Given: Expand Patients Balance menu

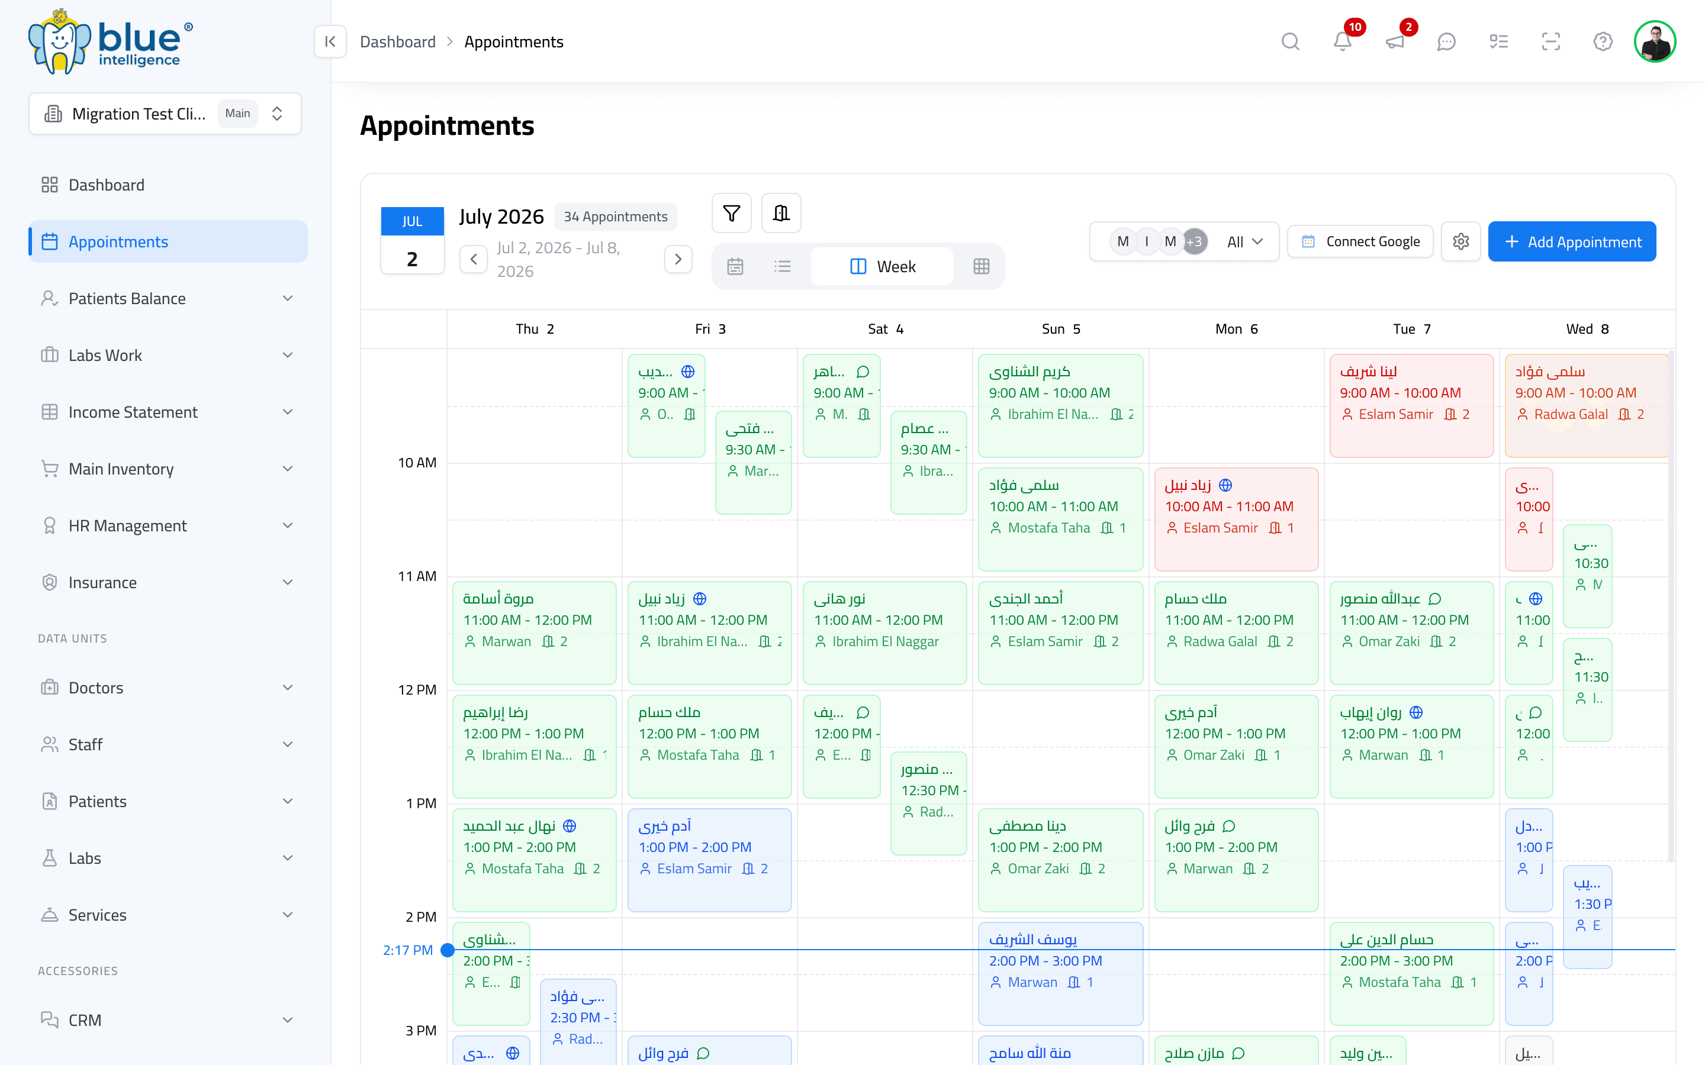Looking at the screenshot, I should 168,299.
